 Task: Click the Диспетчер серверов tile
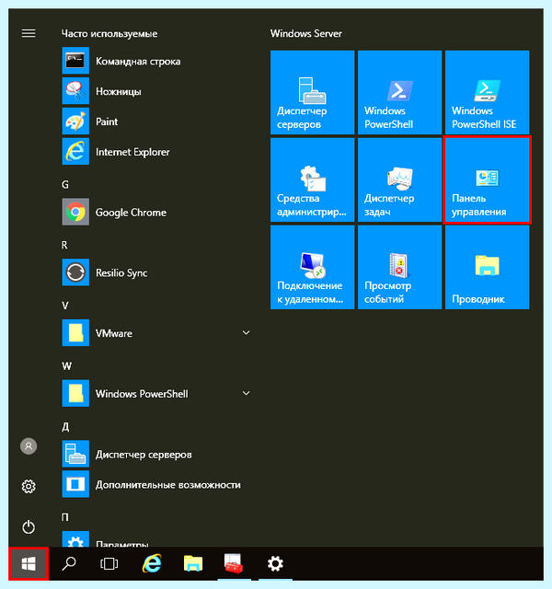coord(313,92)
